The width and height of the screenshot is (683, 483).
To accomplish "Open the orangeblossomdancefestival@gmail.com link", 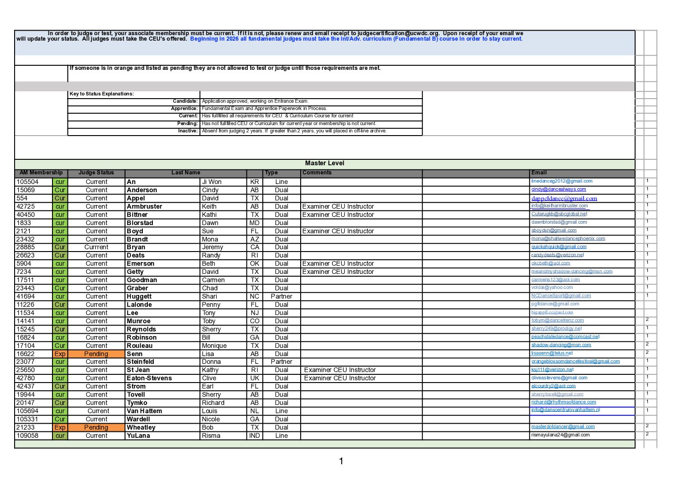I will (x=575, y=362).
